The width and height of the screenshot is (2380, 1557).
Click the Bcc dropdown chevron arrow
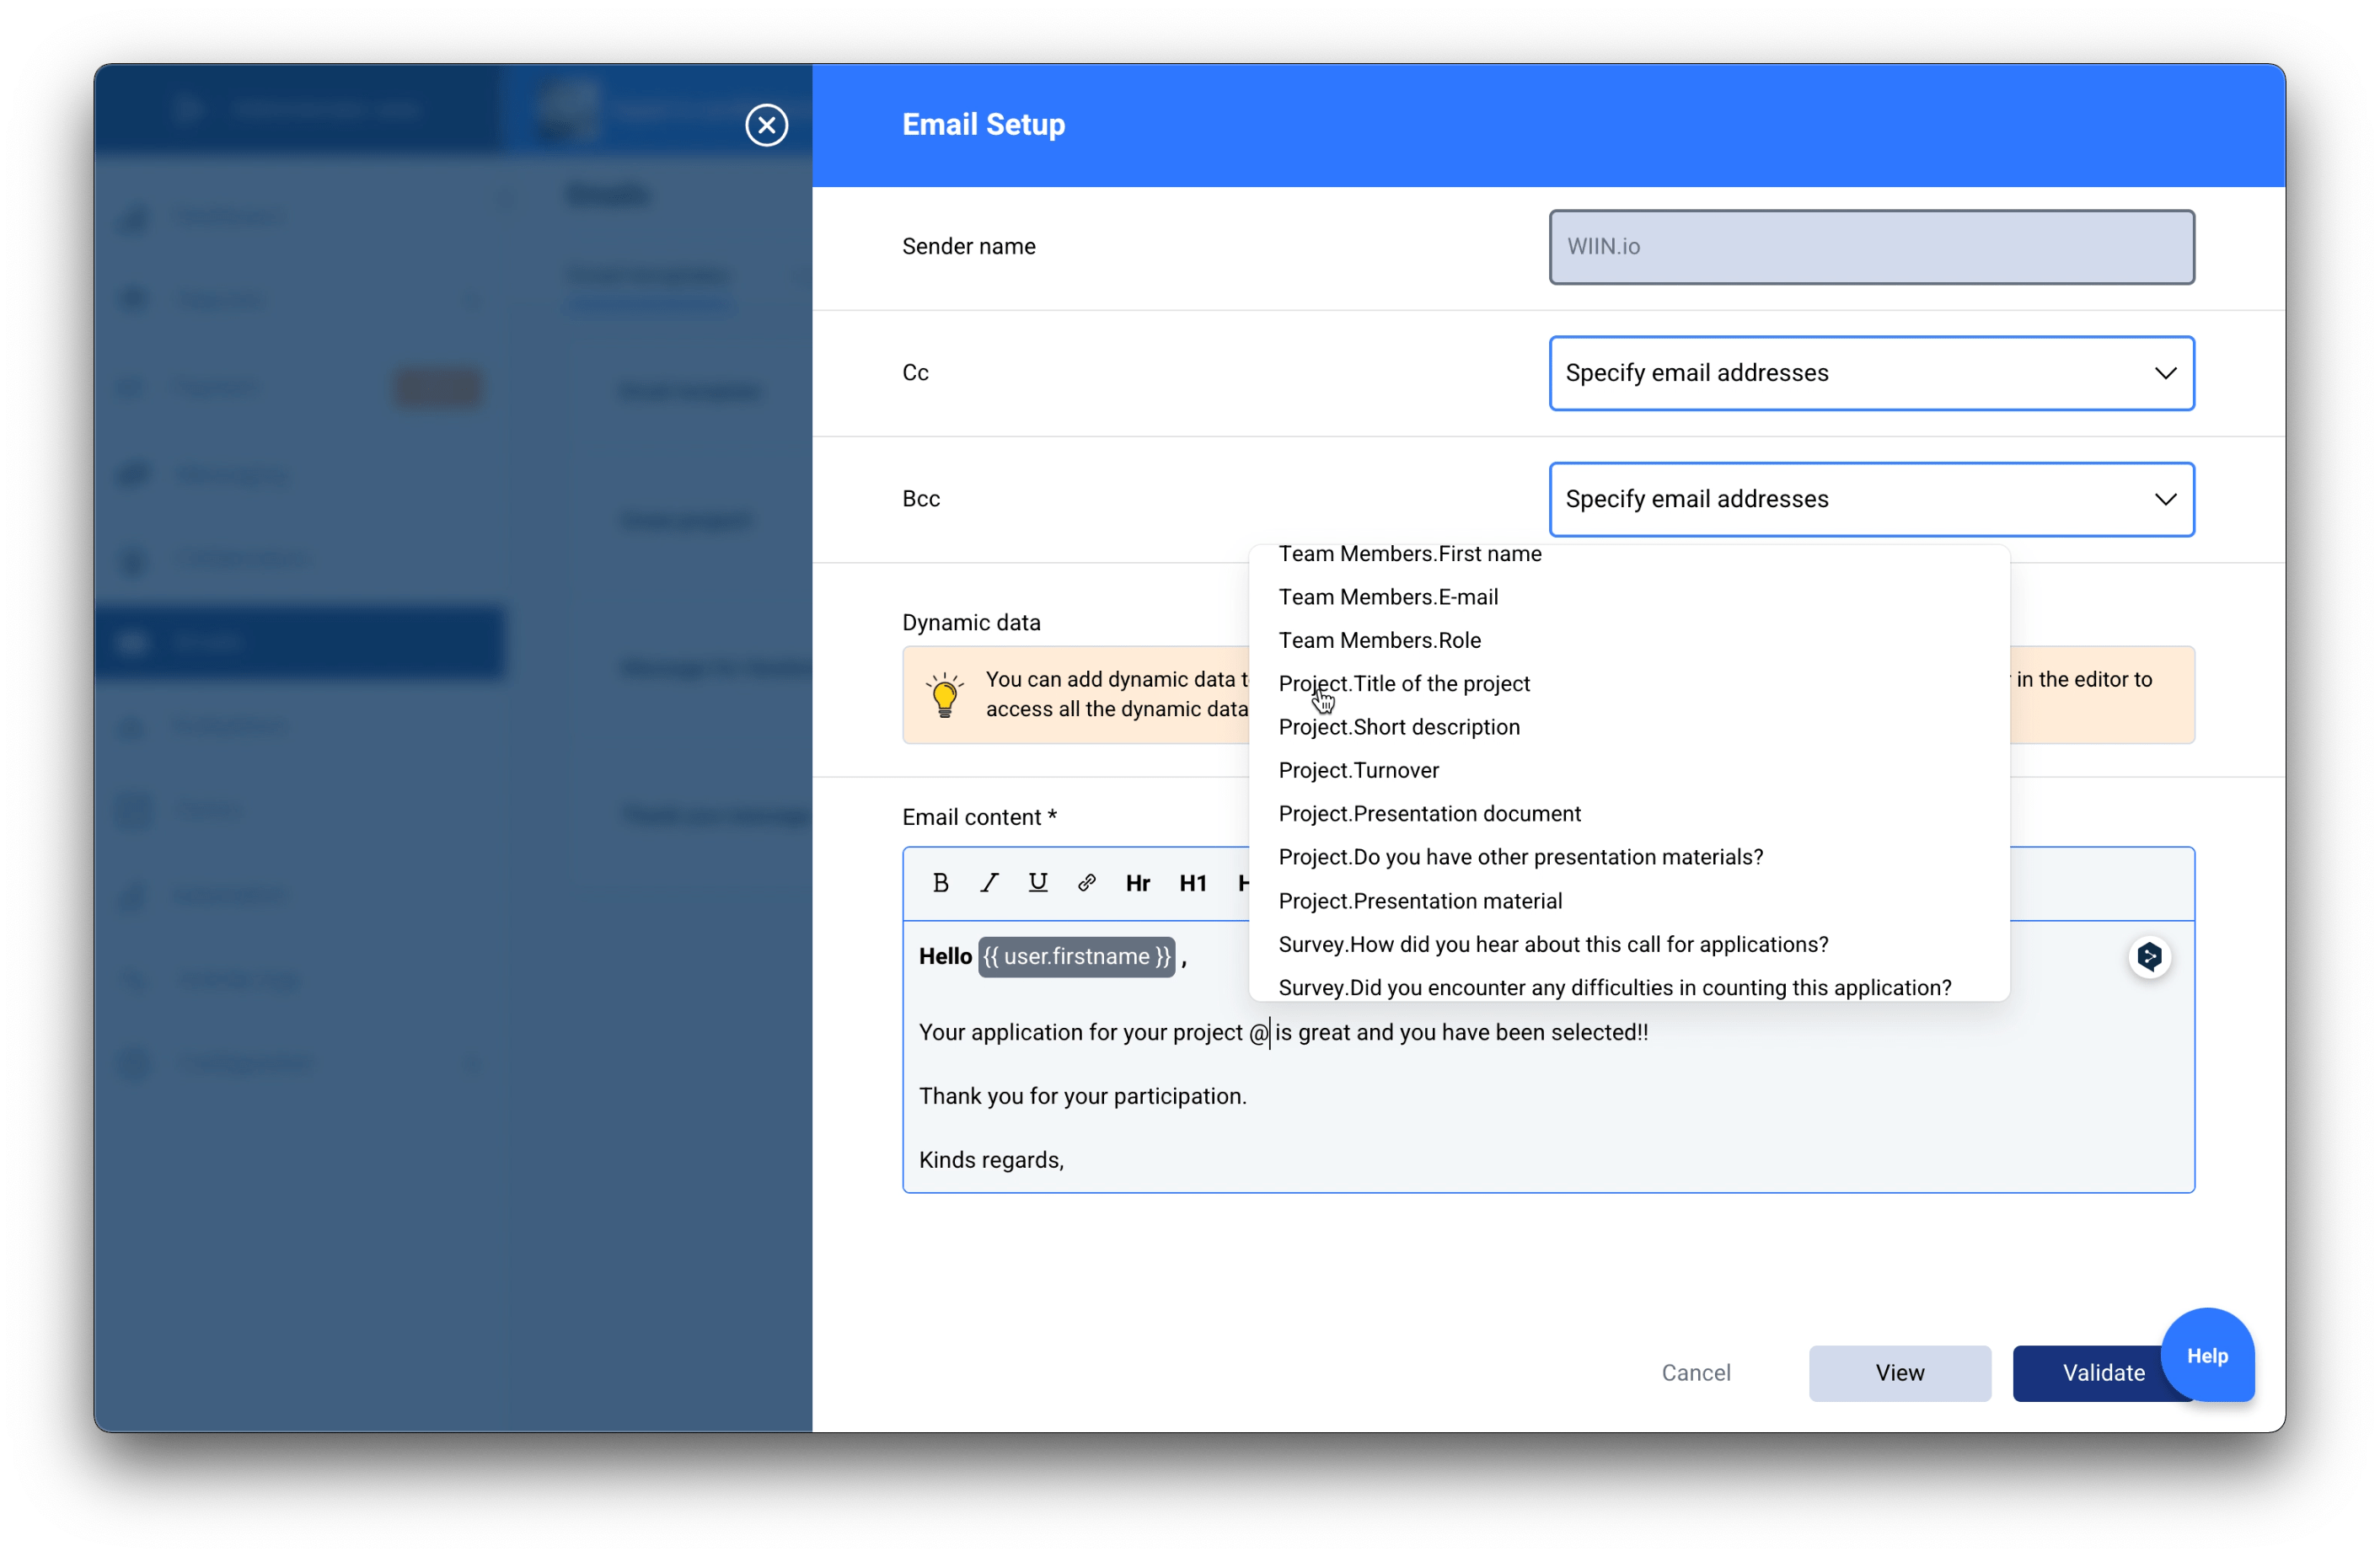2165,499
